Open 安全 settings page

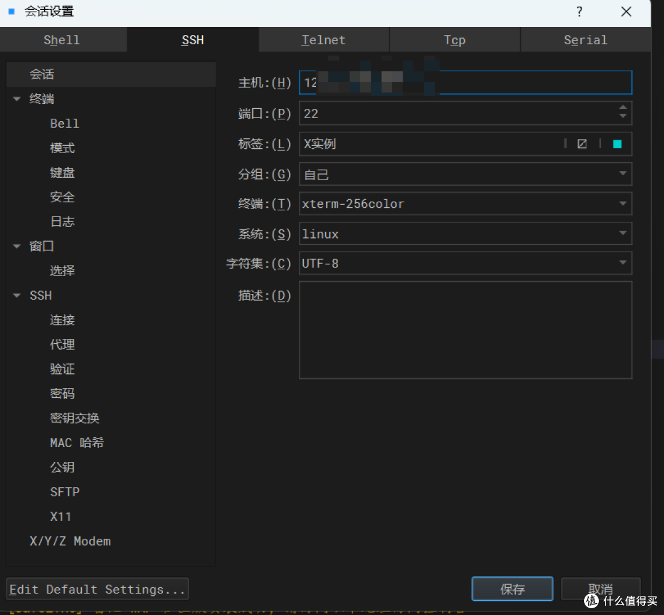[x=62, y=197]
